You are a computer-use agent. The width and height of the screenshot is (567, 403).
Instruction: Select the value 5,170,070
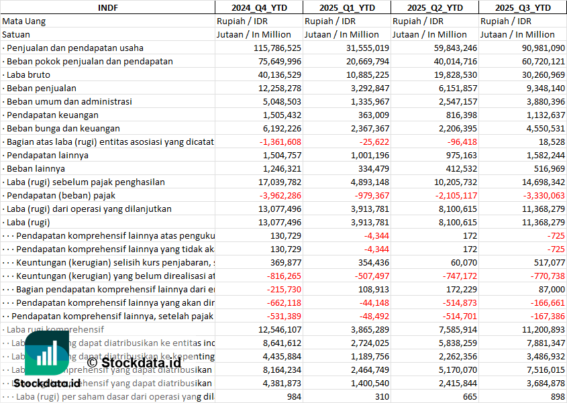pos(458,369)
